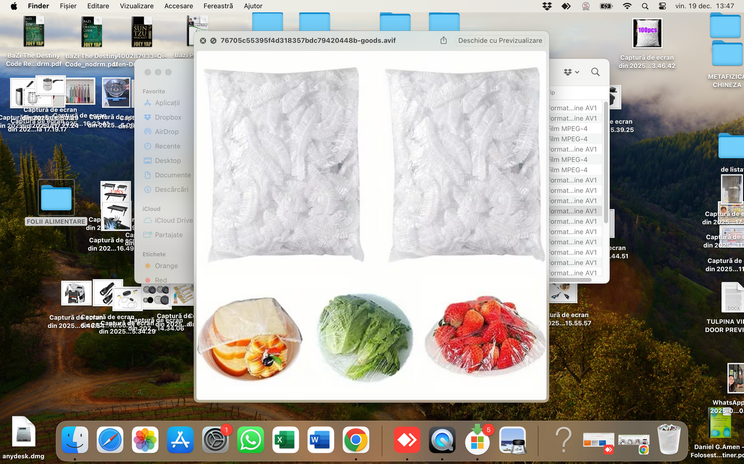Viewport: 744px width, 464px height.
Task: Open the Dropbox menu bar dropdown
Action: 547,6
